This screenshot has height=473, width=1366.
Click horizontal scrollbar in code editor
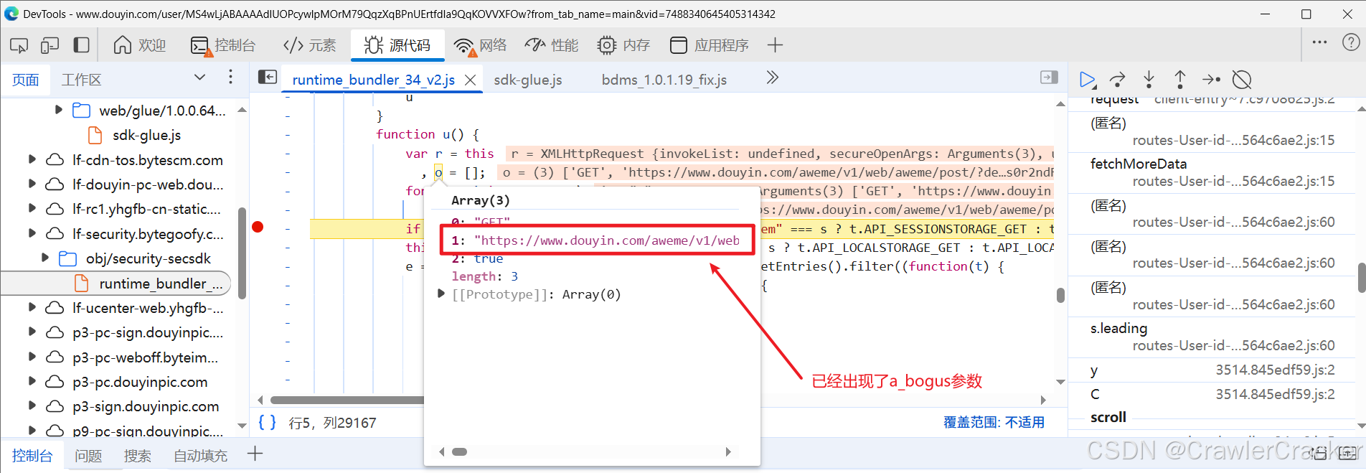tap(347, 400)
